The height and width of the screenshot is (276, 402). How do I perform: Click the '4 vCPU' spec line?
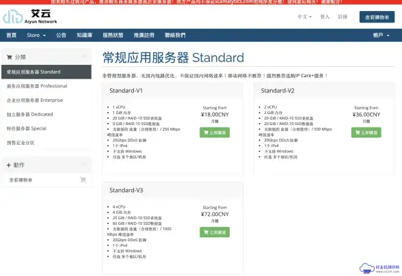tap(119, 207)
